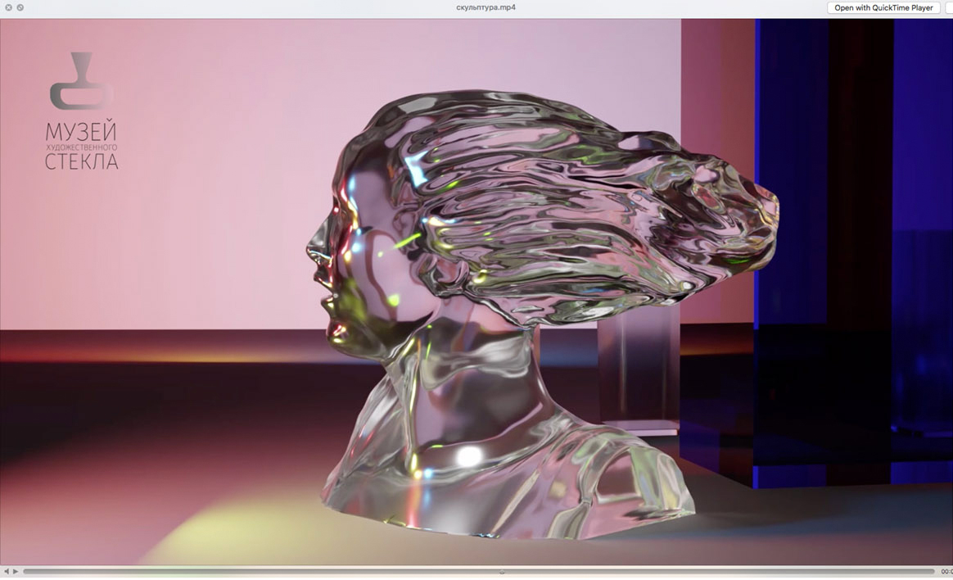
Task: Click the partially visible share button
Action: (x=949, y=7)
